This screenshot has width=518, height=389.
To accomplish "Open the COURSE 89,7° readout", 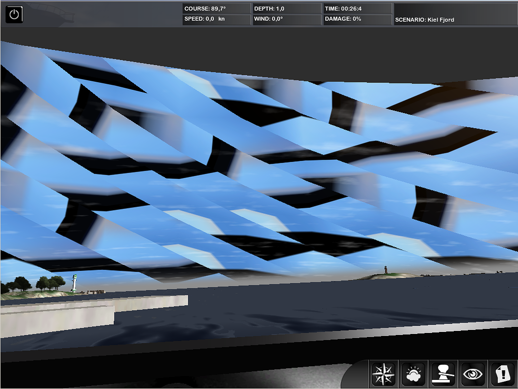I will click(217, 8).
